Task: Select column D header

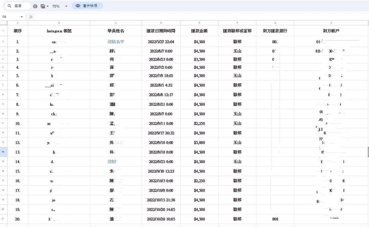Action: (161, 23)
